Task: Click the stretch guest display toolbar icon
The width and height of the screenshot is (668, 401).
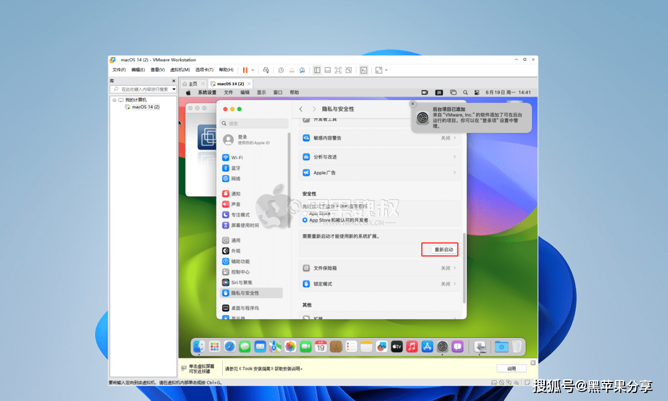Action: tap(379, 71)
